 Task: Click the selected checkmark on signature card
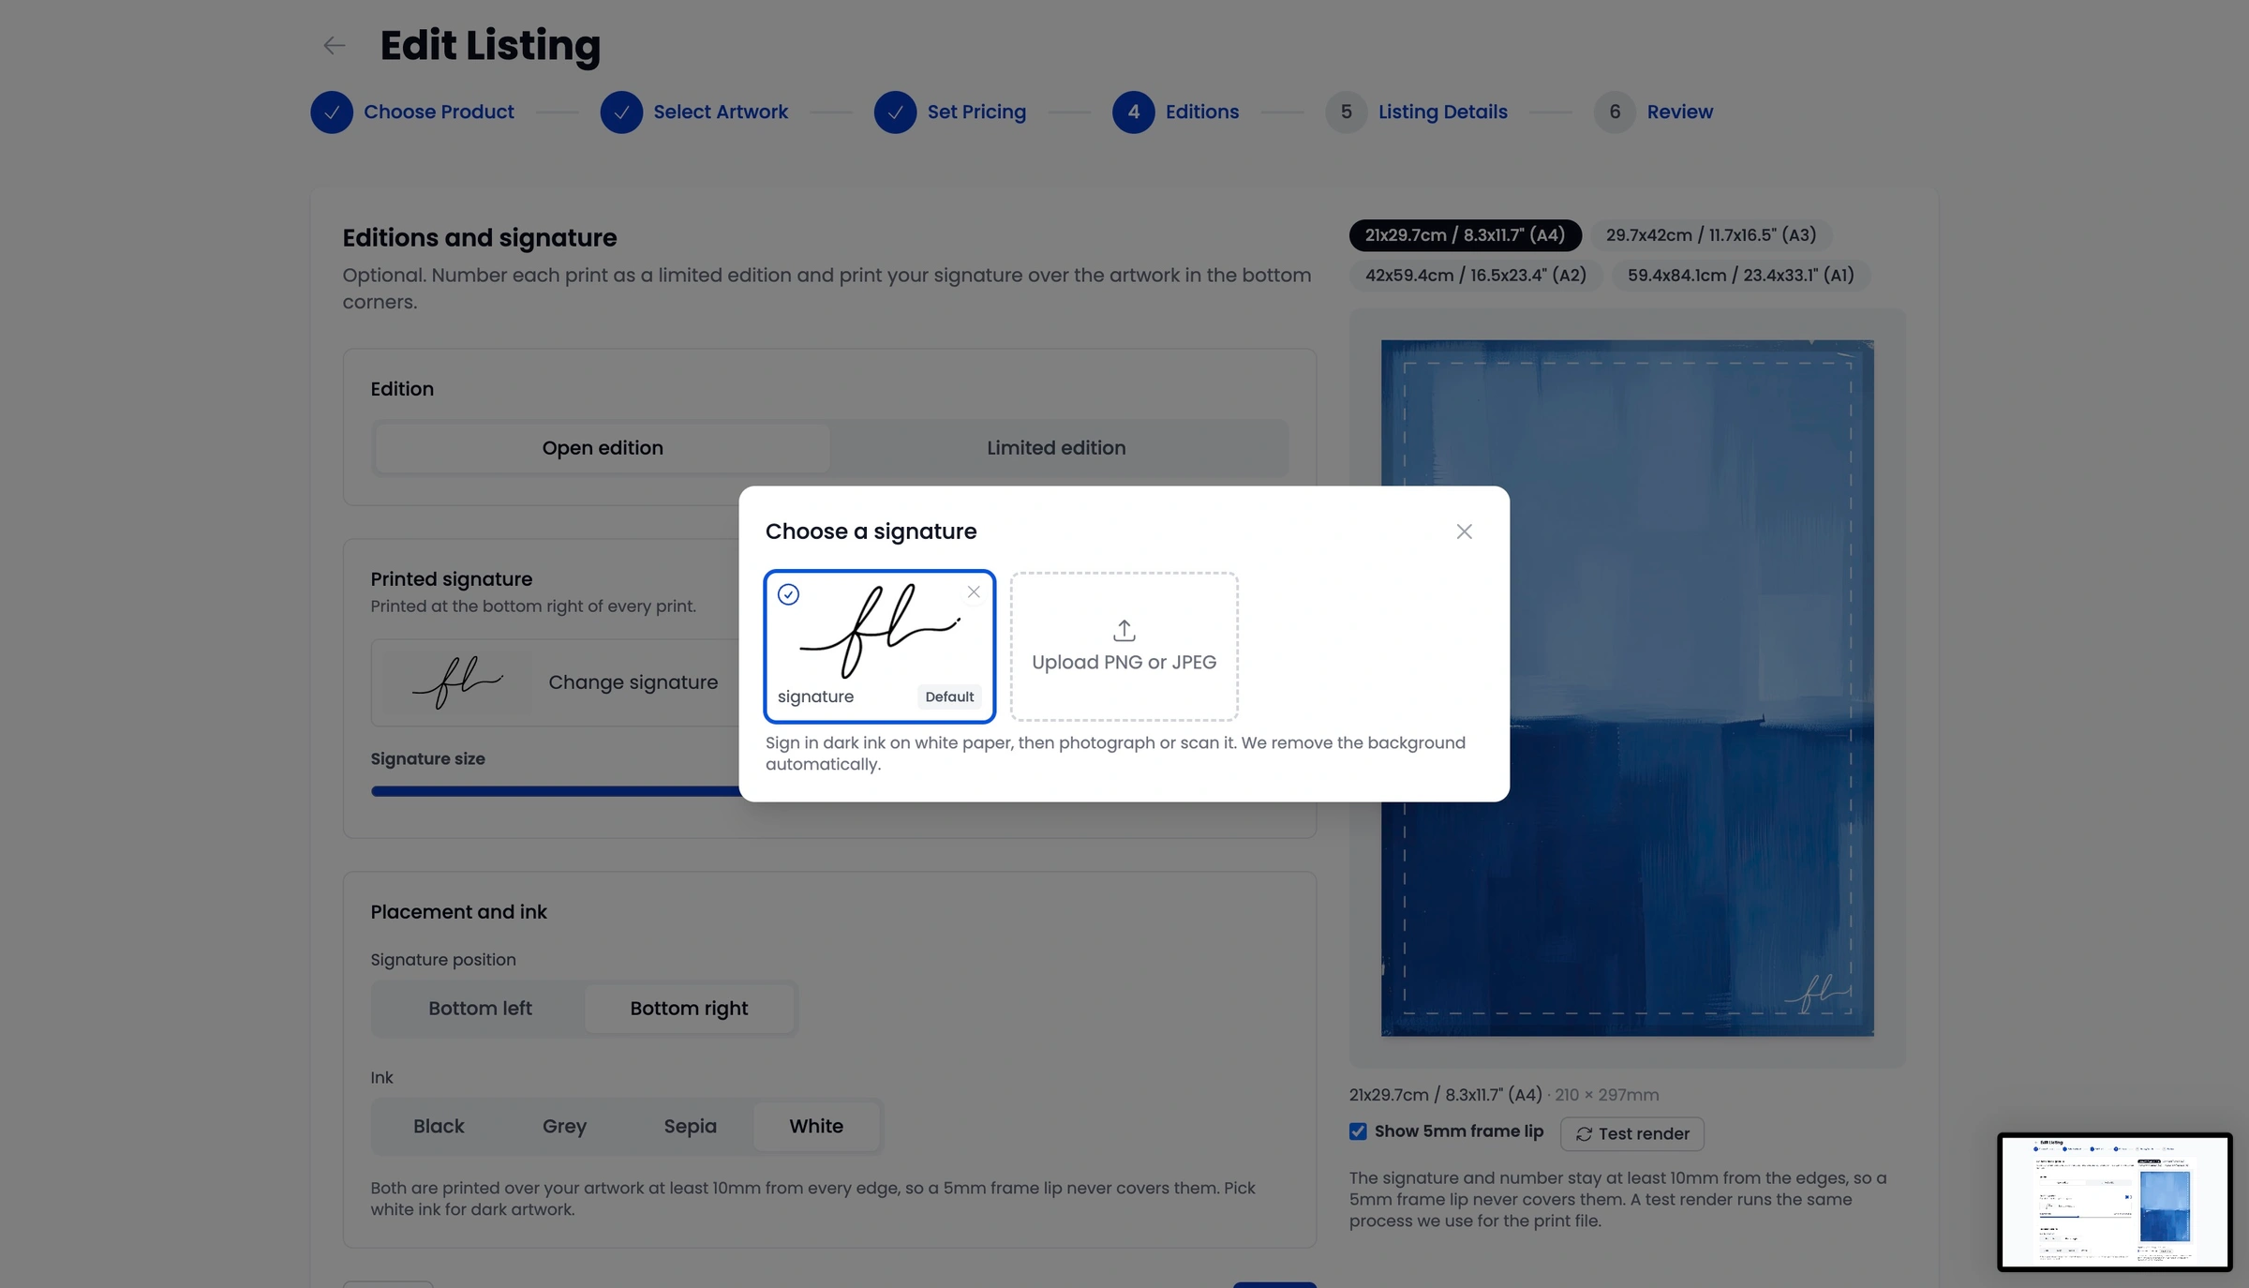[788, 594]
